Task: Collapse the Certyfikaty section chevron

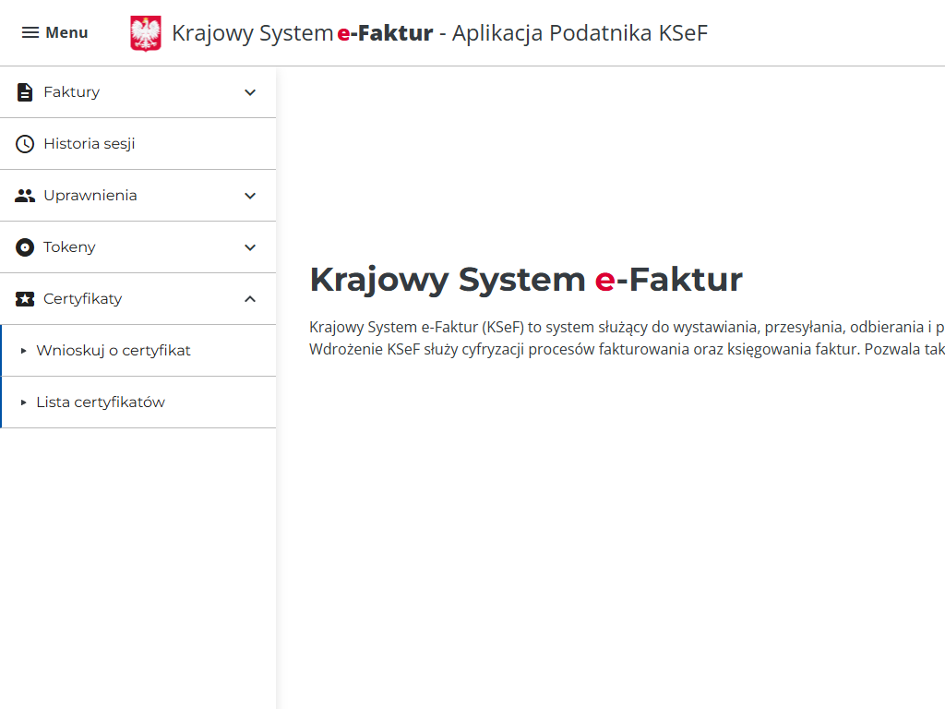Action: pos(250,299)
